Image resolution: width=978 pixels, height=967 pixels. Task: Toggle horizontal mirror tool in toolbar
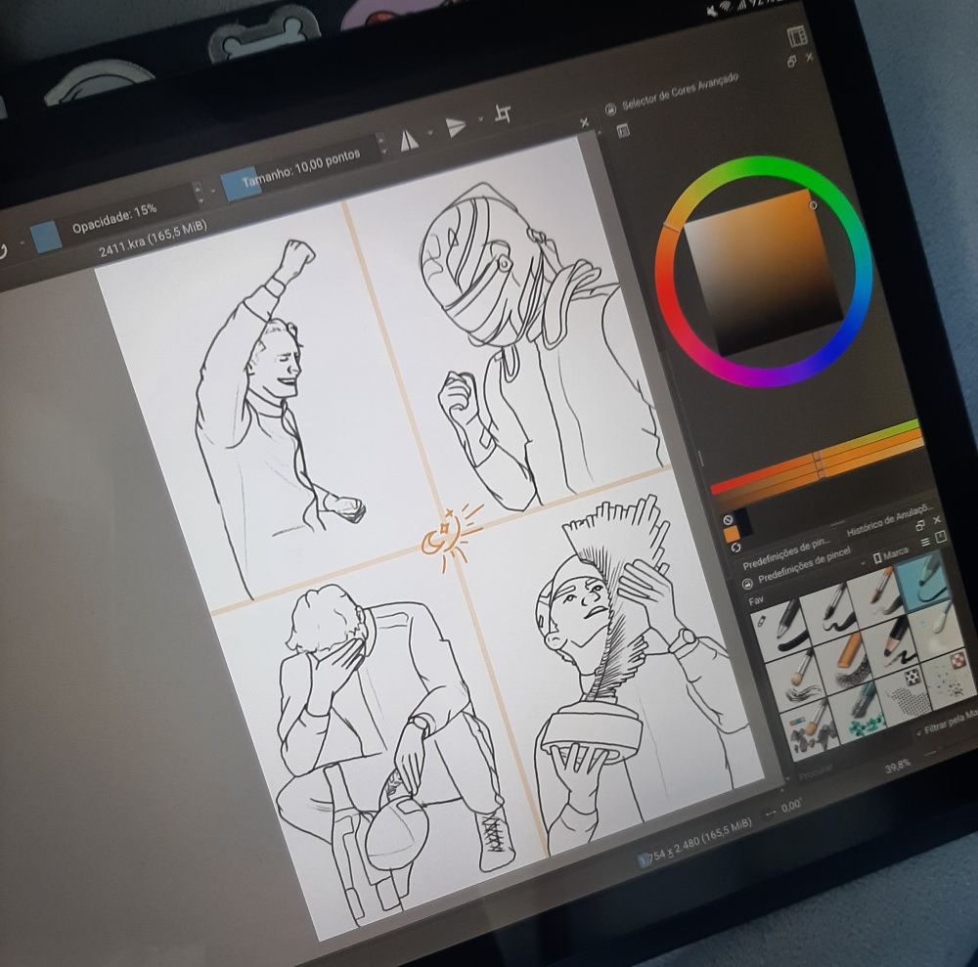tap(409, 140)
